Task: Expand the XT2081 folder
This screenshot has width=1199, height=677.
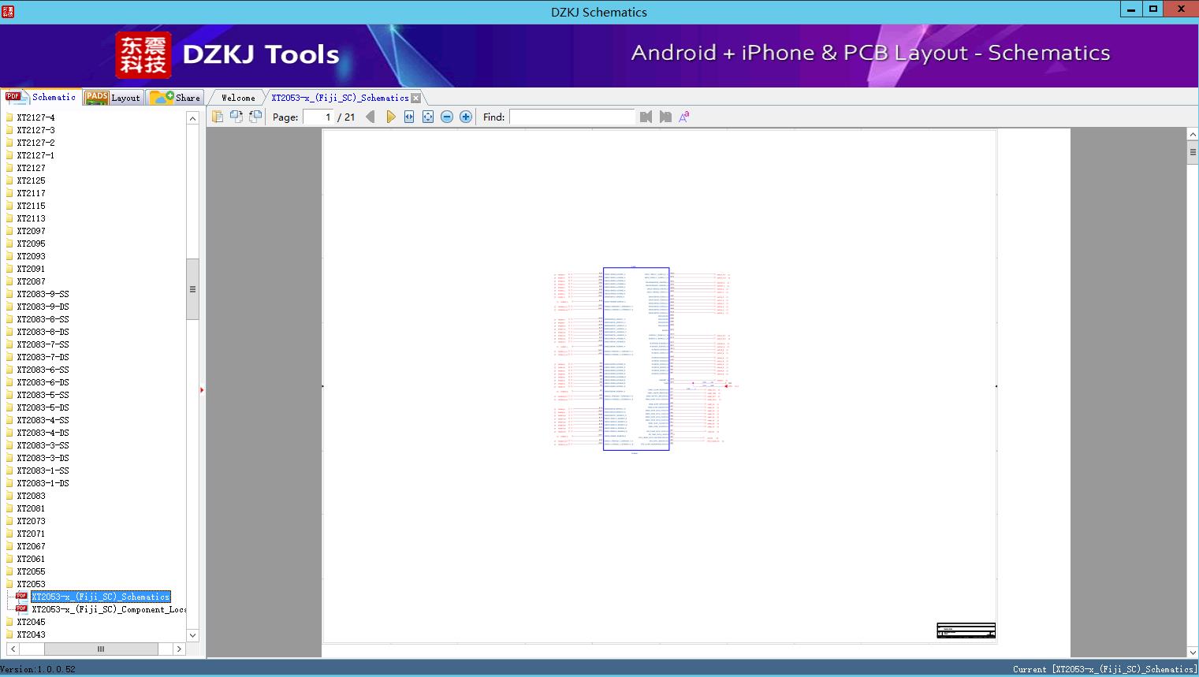Action: coord(31,508)
